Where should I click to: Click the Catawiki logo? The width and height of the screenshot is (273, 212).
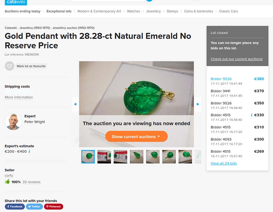[16, 2]
